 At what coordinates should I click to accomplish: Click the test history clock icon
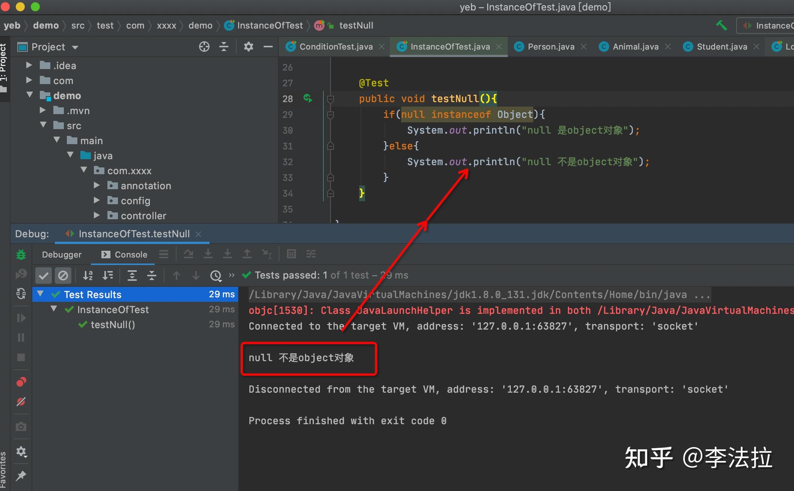pos(216,276)
